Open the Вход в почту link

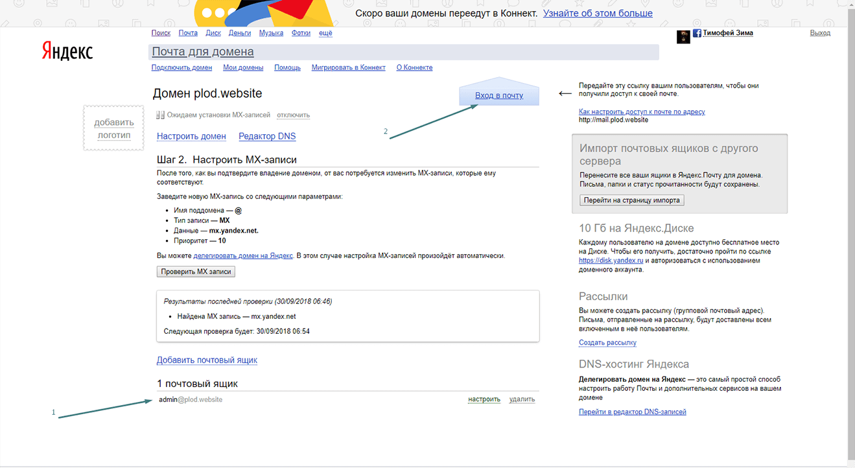pyautogui.click(x=499, y=95)
